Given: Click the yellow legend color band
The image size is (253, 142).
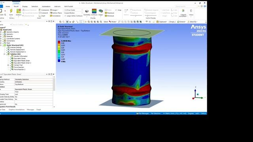Looking at the screenshot, I should point(59,47).
